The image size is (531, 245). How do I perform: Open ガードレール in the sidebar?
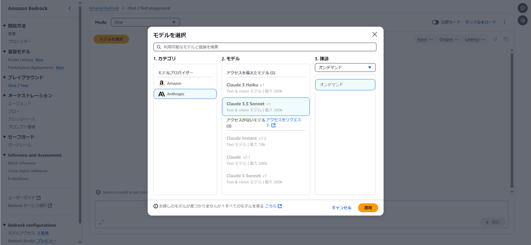(20, 145)
